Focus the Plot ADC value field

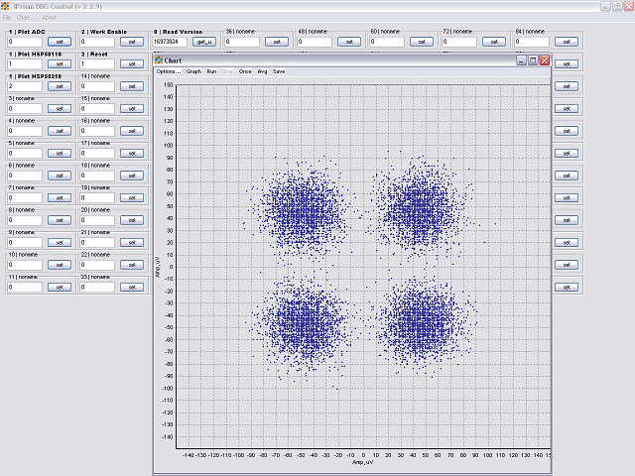point(25,42)
